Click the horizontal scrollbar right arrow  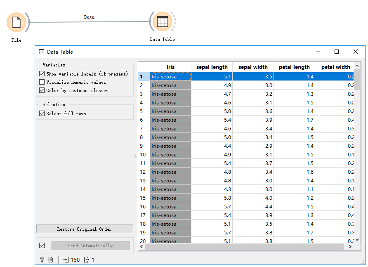click(350, 246)
